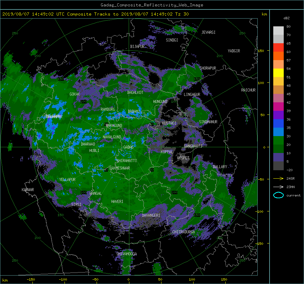Click the SHIVAMOGGA city label
This screenshot has width=304, height=284.
[126, 254]
